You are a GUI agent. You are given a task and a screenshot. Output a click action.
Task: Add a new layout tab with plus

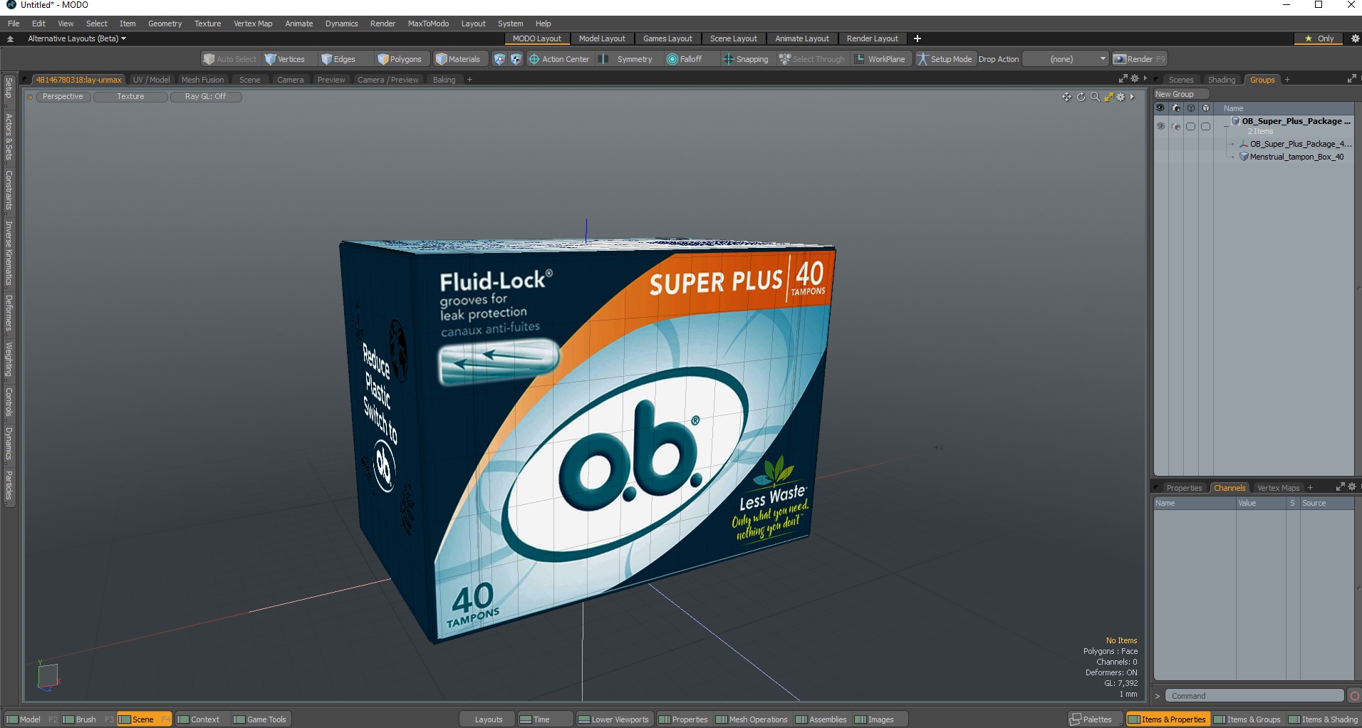[917, 38]
